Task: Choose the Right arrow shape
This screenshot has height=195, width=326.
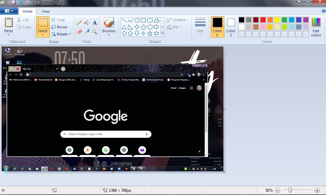Action: pyautogui.click(x=157, y=27)
